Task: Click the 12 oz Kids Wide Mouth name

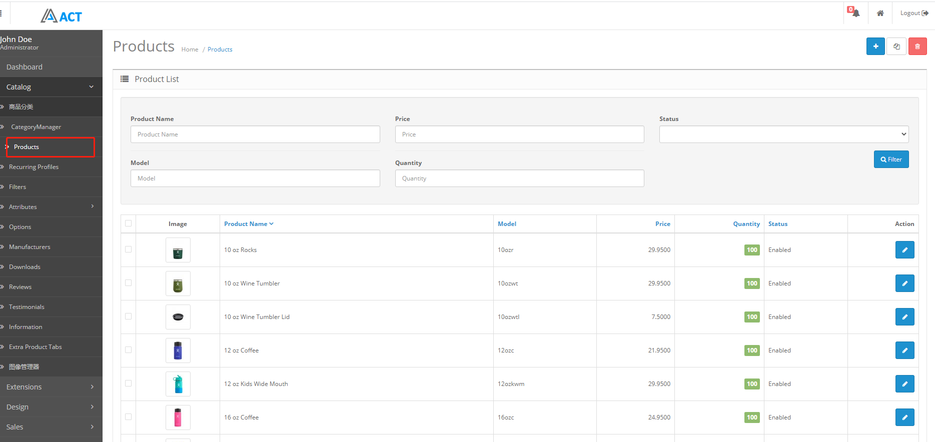Action: (256, 384)
